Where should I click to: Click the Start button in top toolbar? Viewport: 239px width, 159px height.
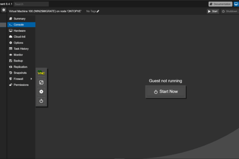point(213,11)
